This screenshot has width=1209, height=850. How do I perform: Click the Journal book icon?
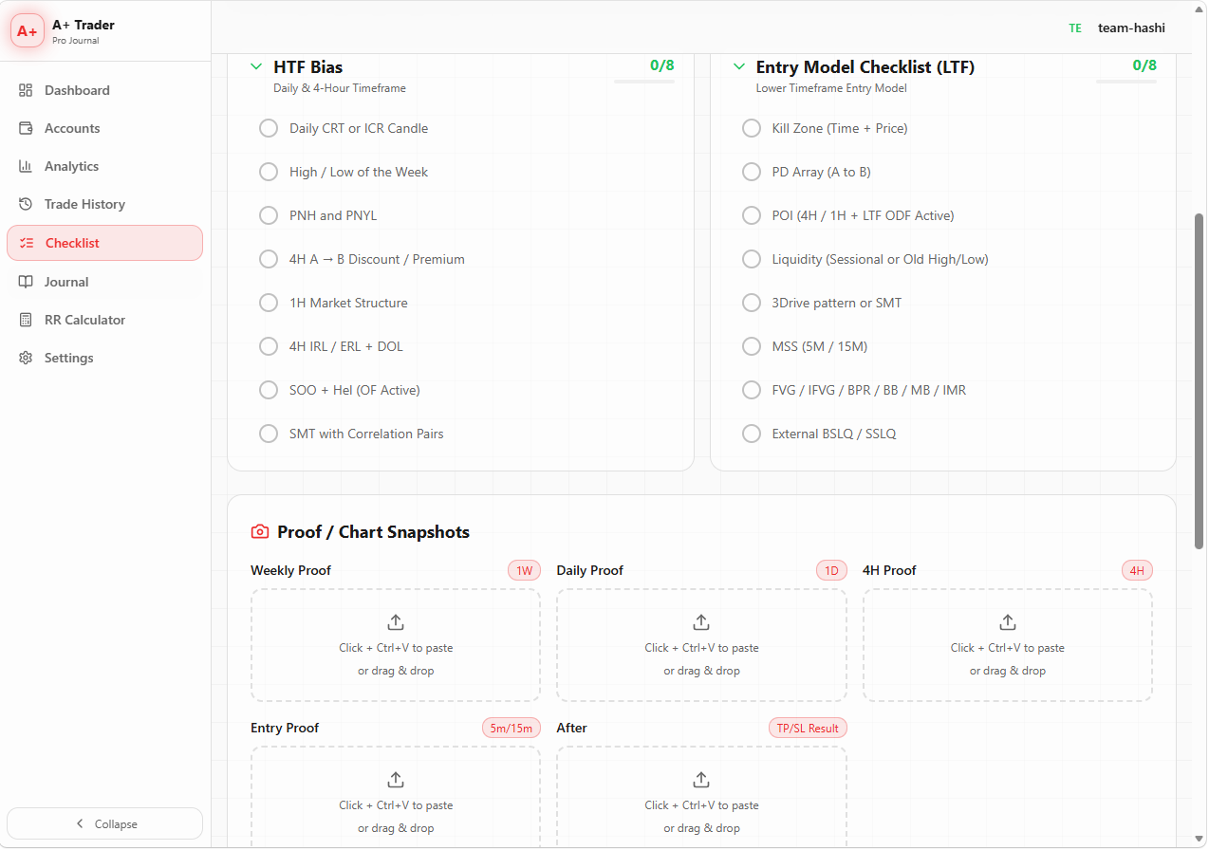coord(26,282)
